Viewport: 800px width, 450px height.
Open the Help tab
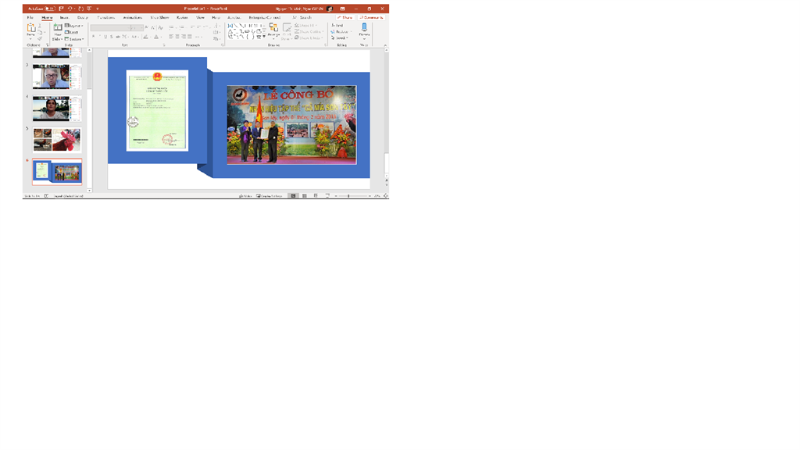[216, 17]
